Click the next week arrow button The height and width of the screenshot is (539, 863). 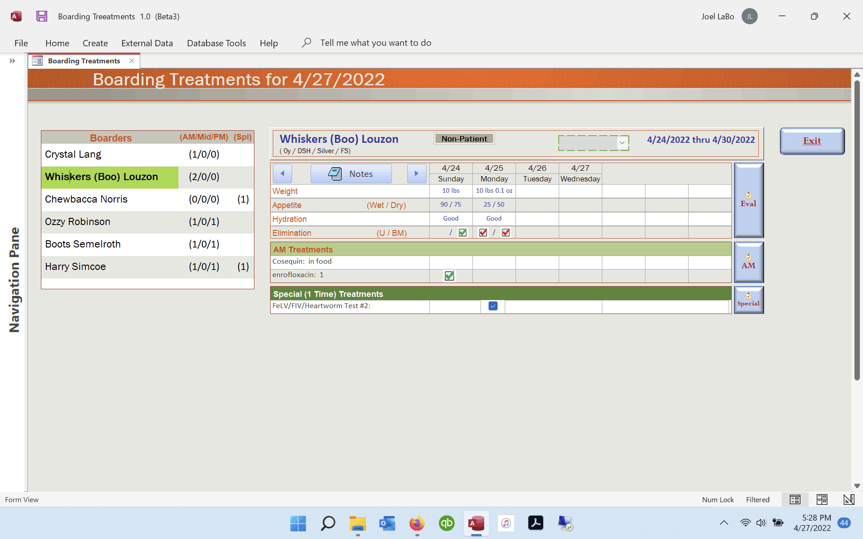416,174
